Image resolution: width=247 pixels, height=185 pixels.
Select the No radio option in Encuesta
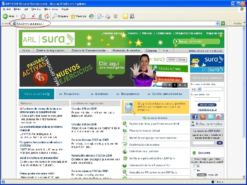195,170
